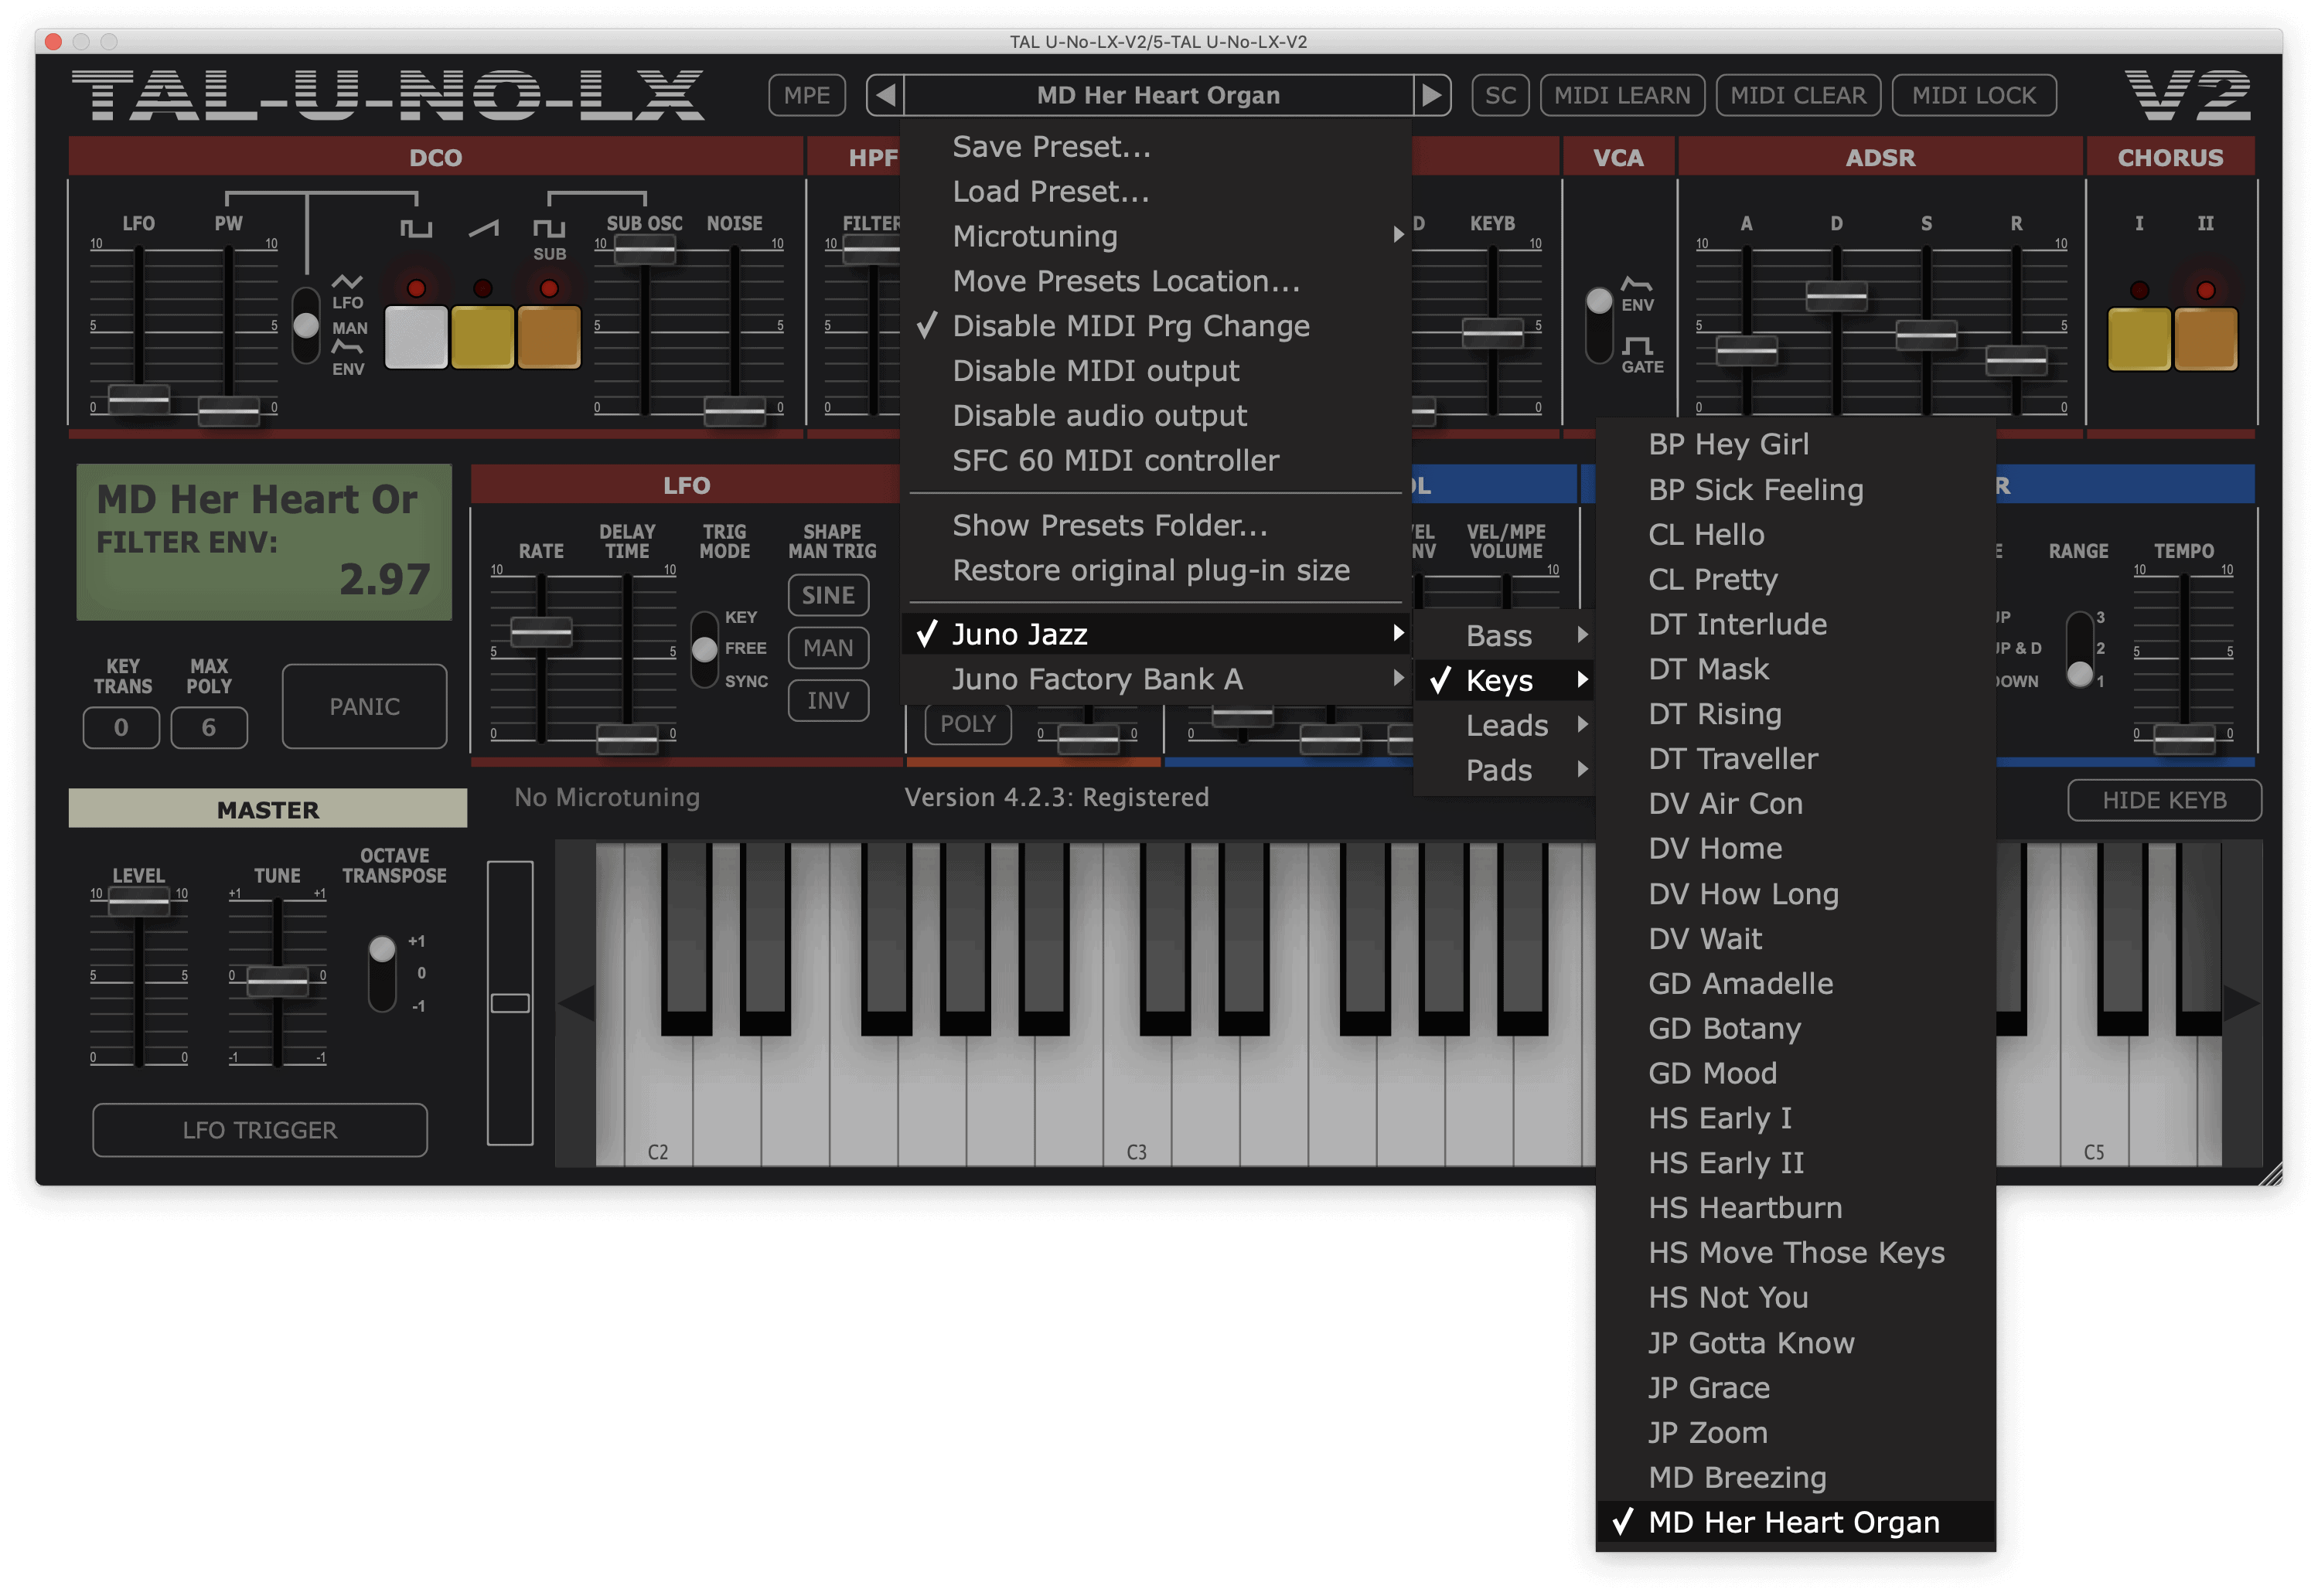
Task: Toggle the DCO sawtooth wave button
Action: tap(482, 337)
